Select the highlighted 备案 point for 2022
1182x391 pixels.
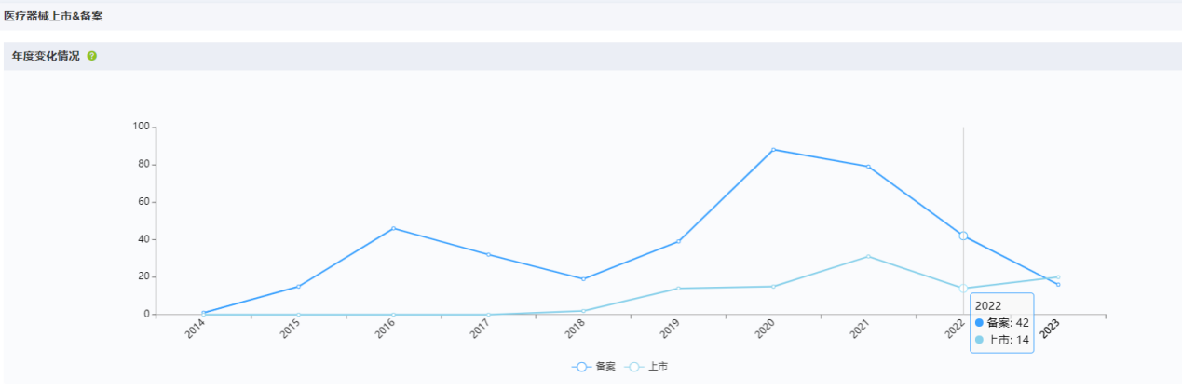963,236
